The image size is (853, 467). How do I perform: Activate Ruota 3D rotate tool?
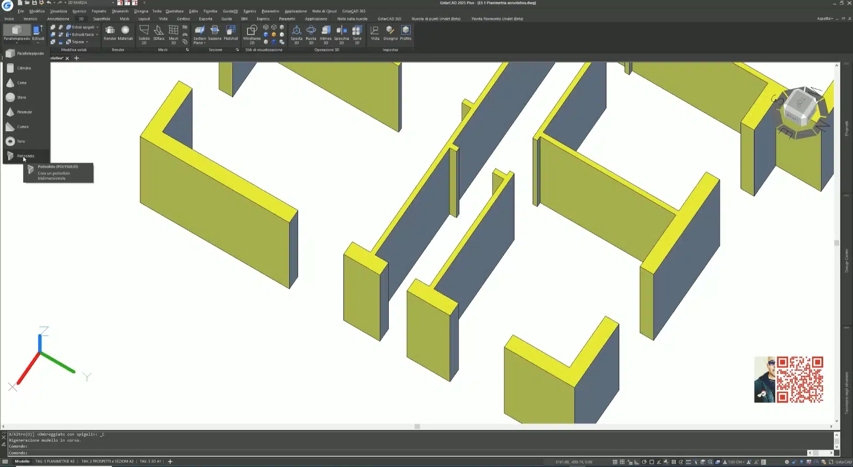click(x=311, y=35)
